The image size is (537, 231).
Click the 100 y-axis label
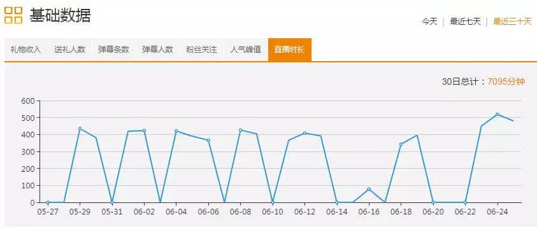point(28,185)
